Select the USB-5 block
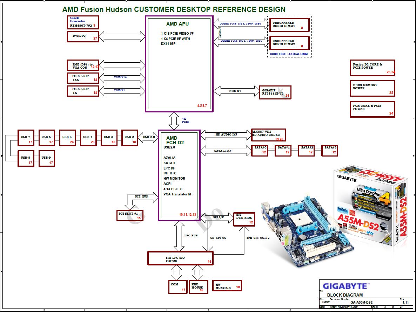416x312 pixels. click(67, 138)
